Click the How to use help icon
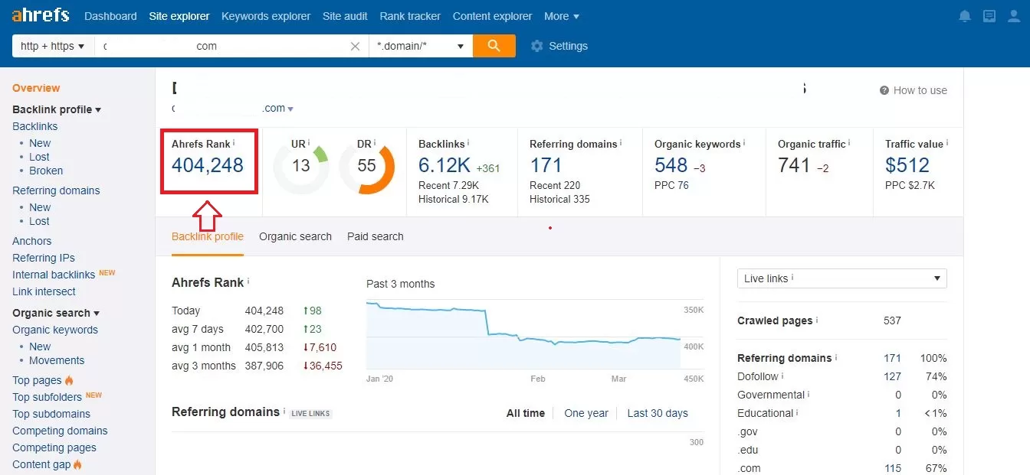The height and width of the screenshot is (475, 1030). click(x=884, y=90)
